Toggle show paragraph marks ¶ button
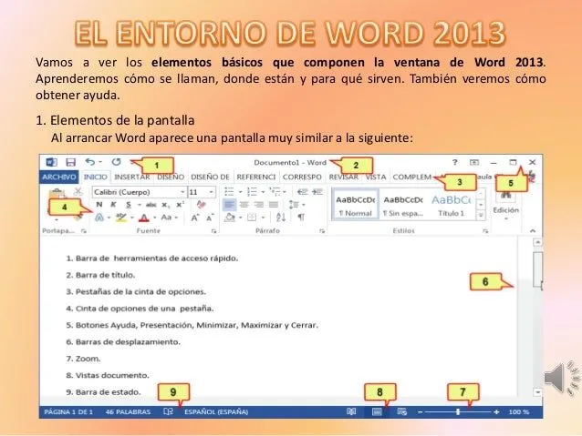Image resolution: width=582 pixels, height=436 pixels. coord(301,218)
